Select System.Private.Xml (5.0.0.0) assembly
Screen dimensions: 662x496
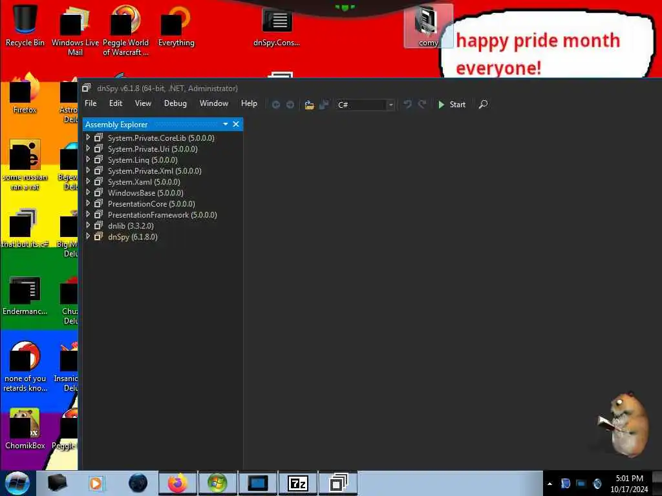coord(155,170)
